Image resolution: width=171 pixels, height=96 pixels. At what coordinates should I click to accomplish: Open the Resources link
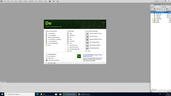(51, 58)
